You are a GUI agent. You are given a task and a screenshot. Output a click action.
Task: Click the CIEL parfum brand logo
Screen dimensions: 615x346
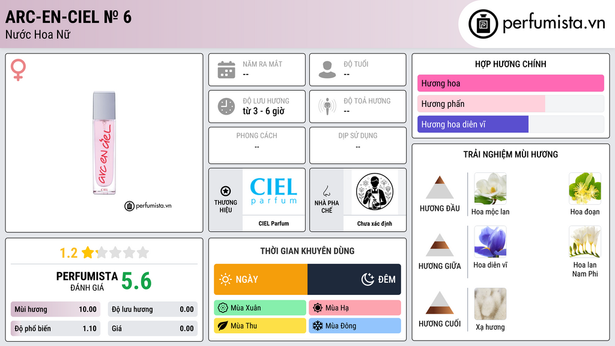point(273,192)
